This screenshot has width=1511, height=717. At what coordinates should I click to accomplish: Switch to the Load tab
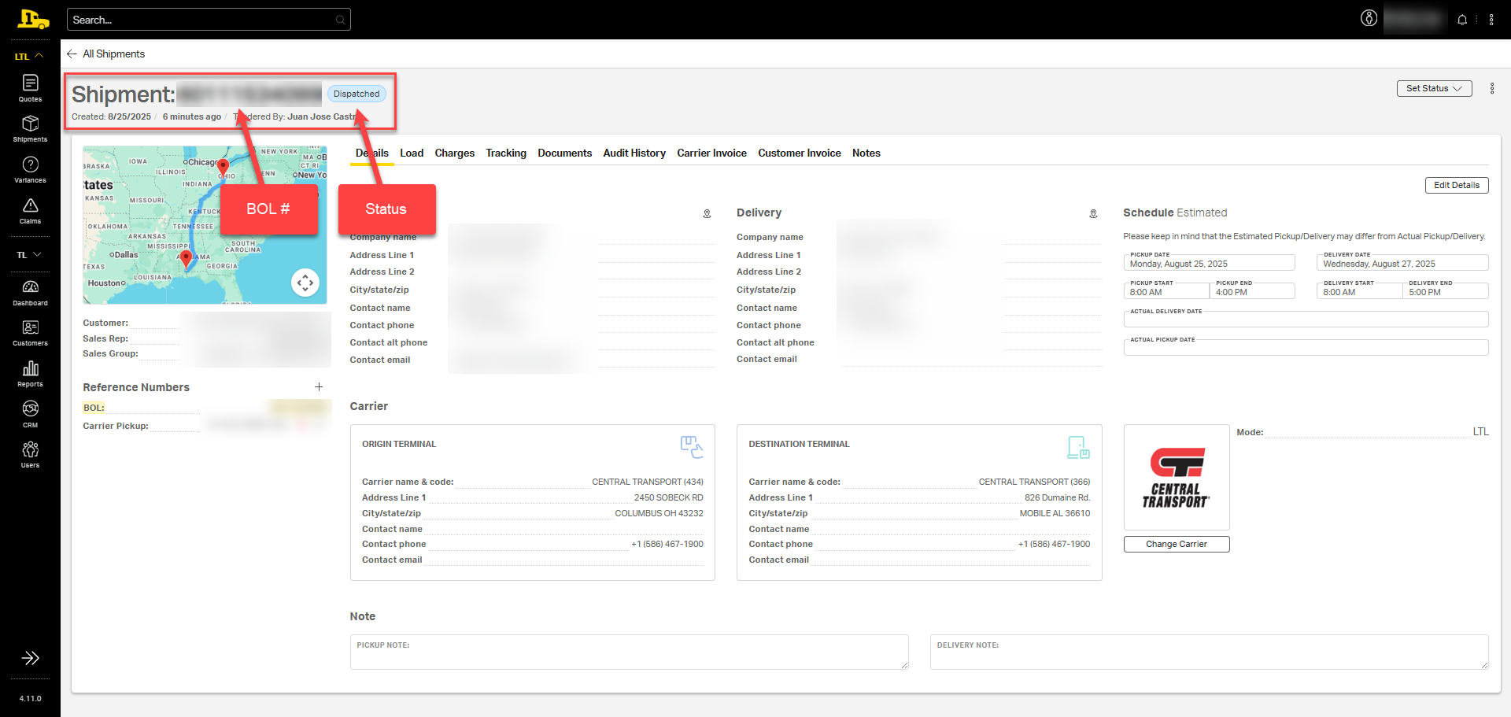click(x=412, y=153)
